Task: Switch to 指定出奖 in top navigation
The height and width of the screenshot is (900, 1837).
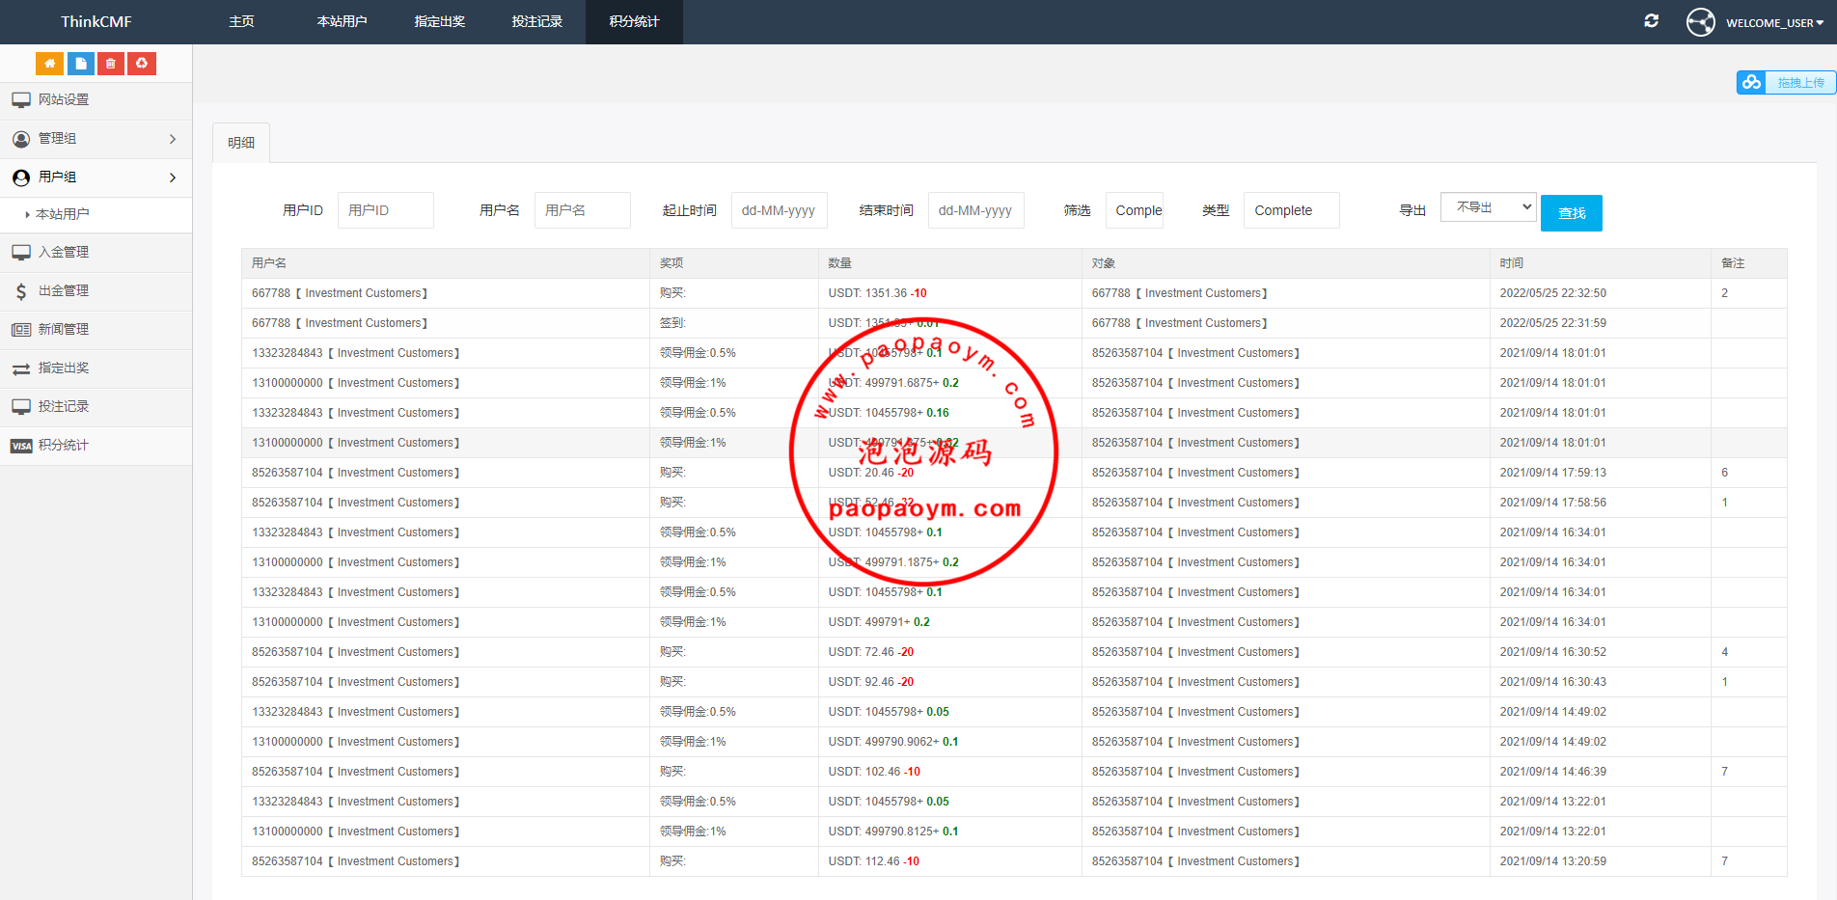Action: 439,22
